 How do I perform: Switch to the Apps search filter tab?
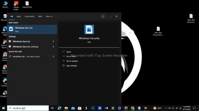pos(19,16)
